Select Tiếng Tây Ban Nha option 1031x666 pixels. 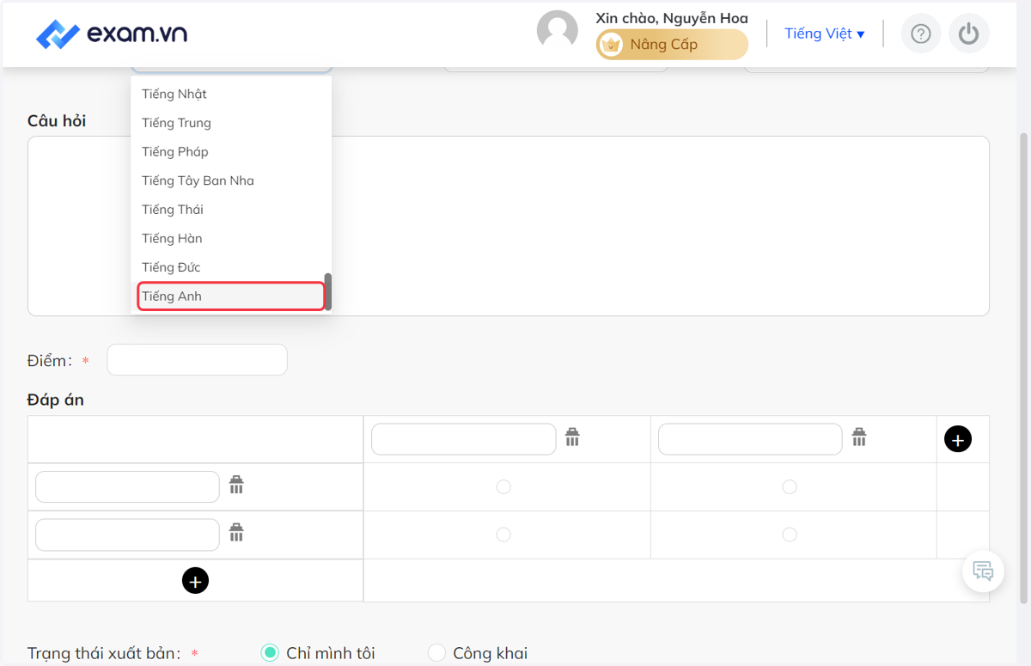click(230, 180)
